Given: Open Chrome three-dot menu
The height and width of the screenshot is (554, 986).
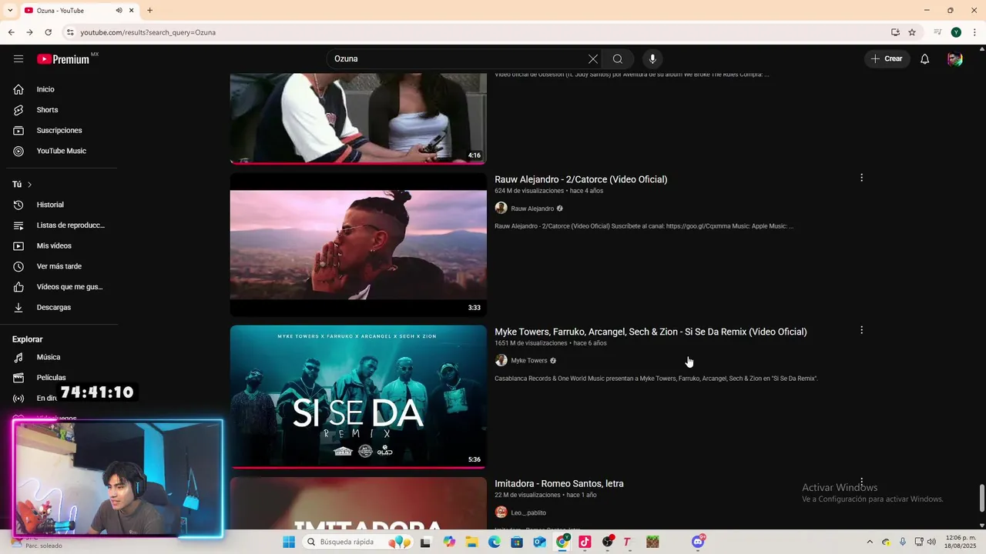Looking at the screenshot, I should [x=974, y=32].
